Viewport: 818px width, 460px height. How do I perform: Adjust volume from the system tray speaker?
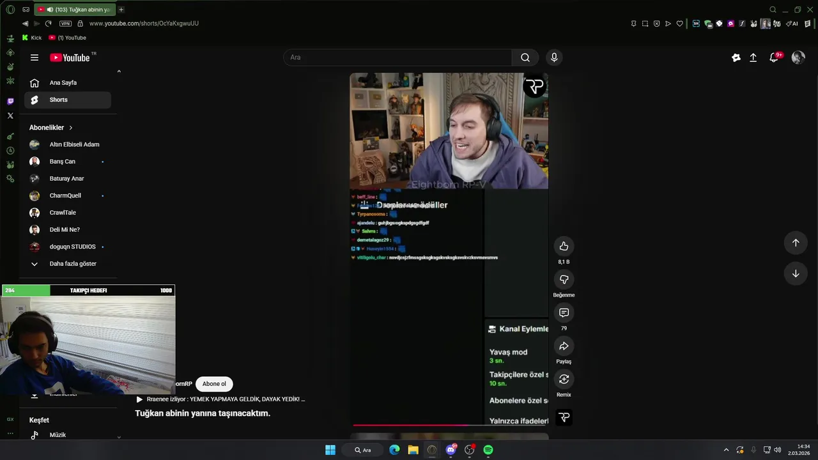pos(778,450)
